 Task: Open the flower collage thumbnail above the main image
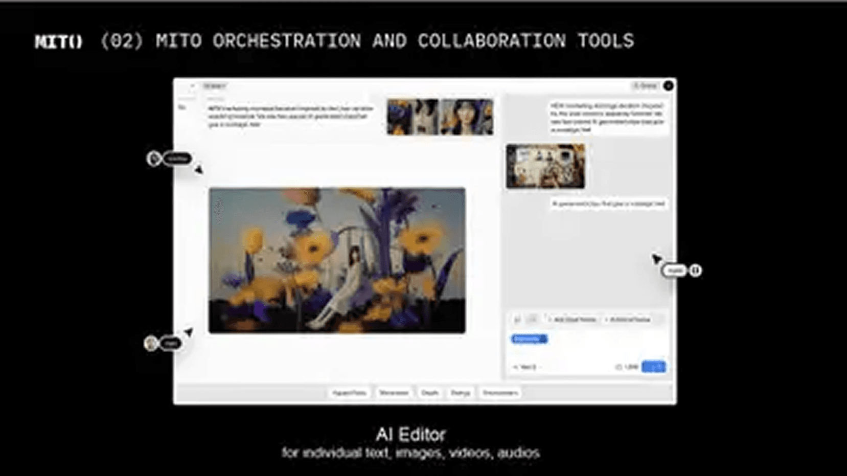[x=413, y=117]
